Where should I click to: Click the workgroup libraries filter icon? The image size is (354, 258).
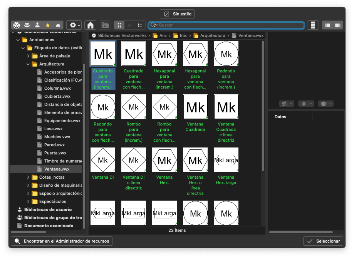point(27,25)
